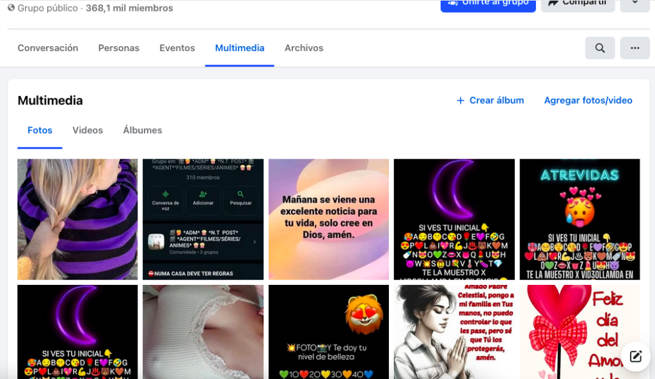Open the three-dots more options menu

coord(635,48)
